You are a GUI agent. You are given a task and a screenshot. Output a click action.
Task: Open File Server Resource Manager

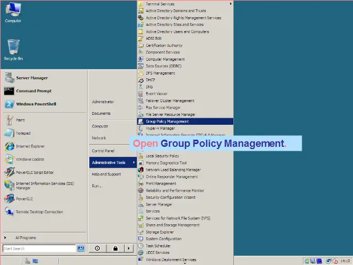(x=185, y=114)
